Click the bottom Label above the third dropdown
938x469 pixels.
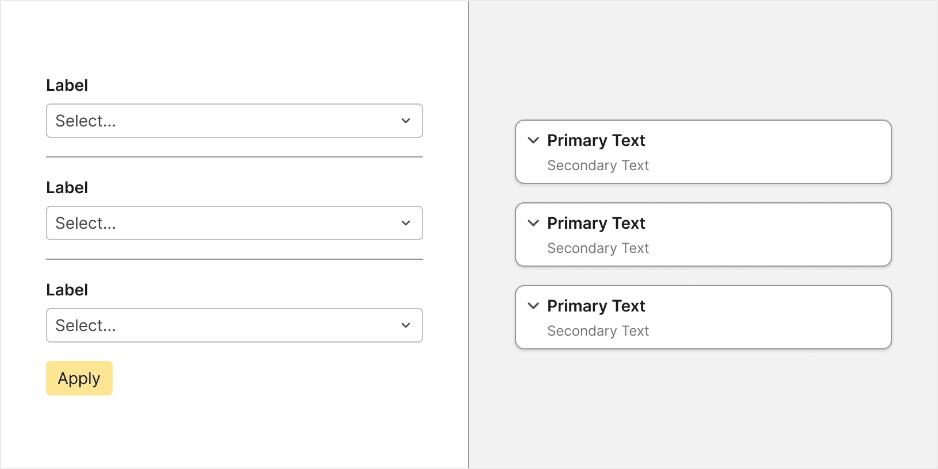coord(67,290)
